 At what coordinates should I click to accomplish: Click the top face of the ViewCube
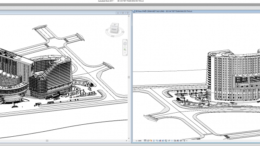[x=115, y=24]
